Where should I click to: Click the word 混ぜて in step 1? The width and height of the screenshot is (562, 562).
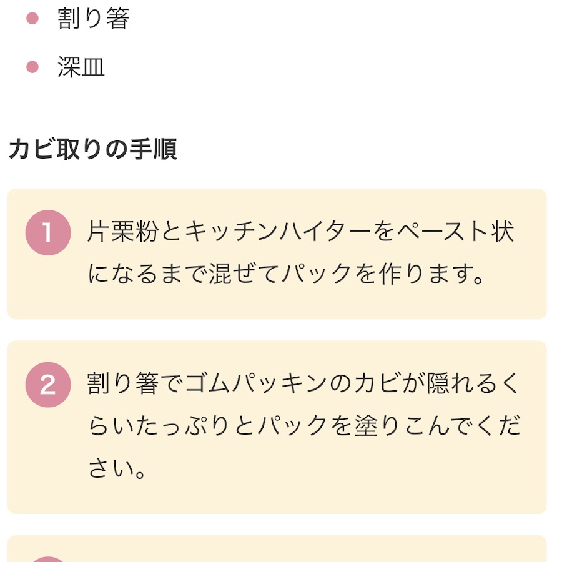pyautogui.click(x=244, y=274)
